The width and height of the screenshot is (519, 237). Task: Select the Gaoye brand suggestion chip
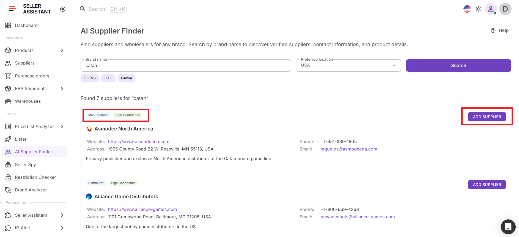[127, 78]
